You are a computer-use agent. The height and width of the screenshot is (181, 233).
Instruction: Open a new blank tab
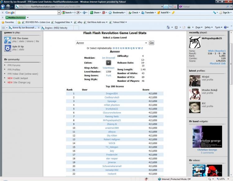[76, 28]
